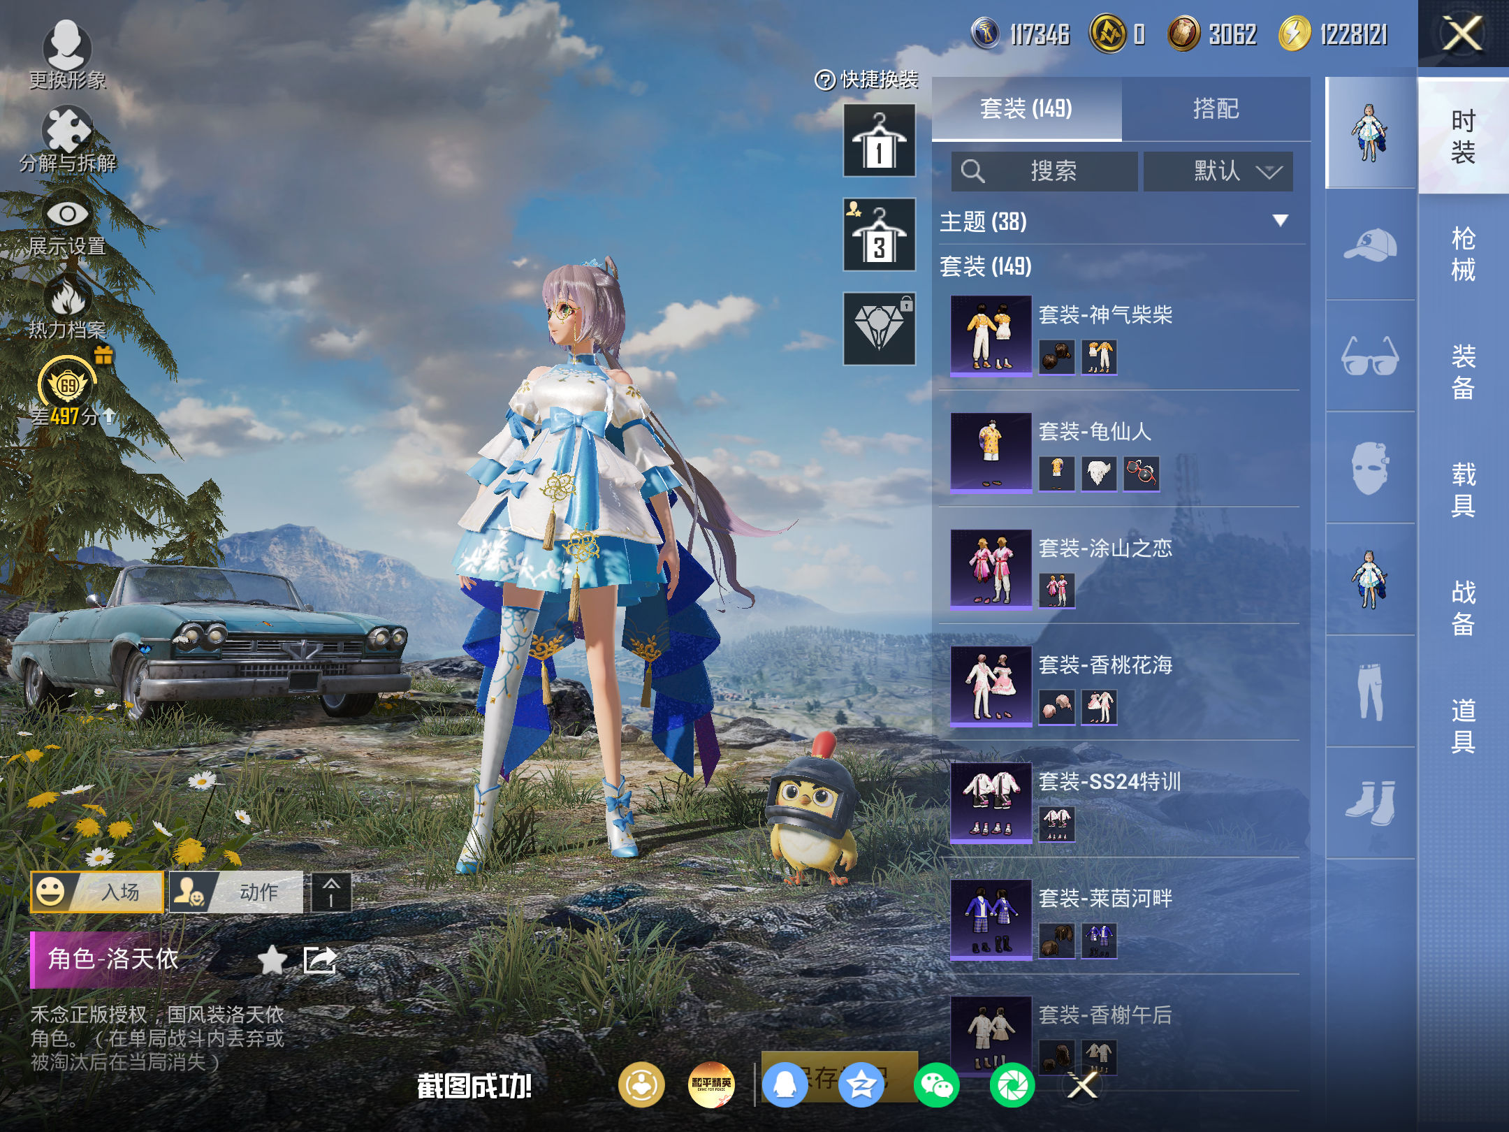Click the upward arrow beside 动作
Image resolution: width=1509 pixels, height=1132 pixels.
[x=331, y=892]
